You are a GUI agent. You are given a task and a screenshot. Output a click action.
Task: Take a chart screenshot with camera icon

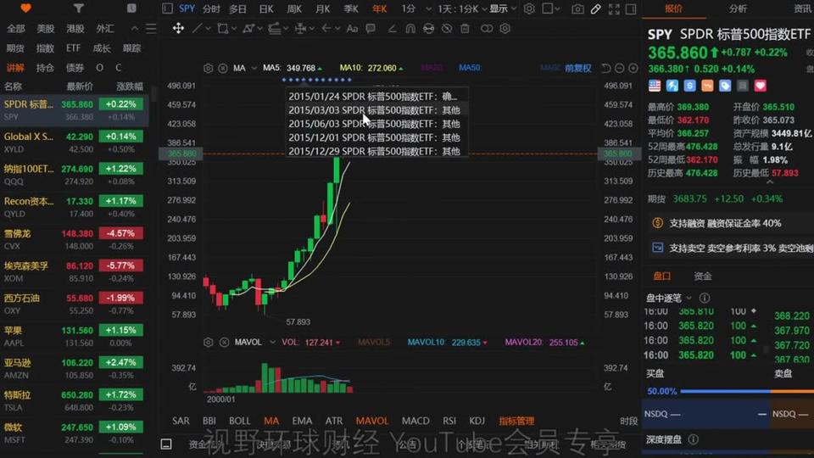(577, 8)
